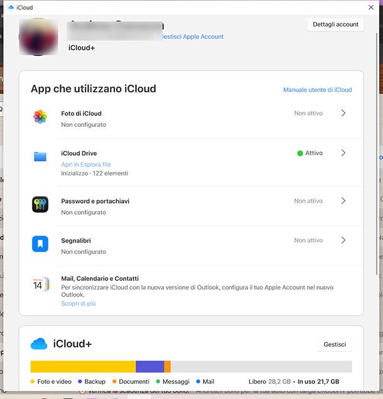
Task: Expand Segnalibri settings chevron
Action: [343, 240]
